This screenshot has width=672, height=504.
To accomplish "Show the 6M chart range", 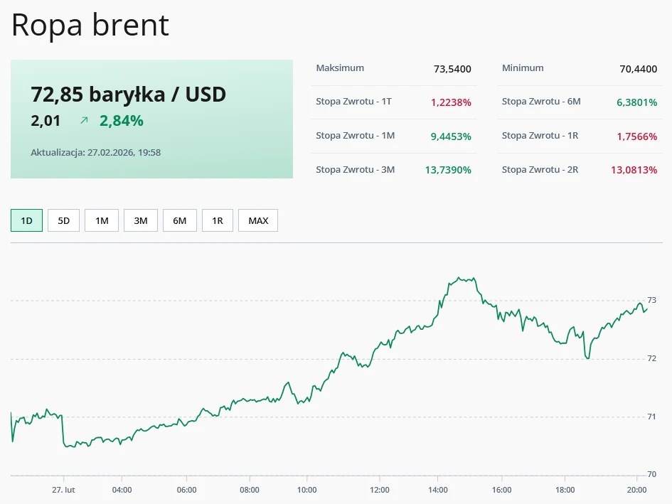I will point(179,220).
